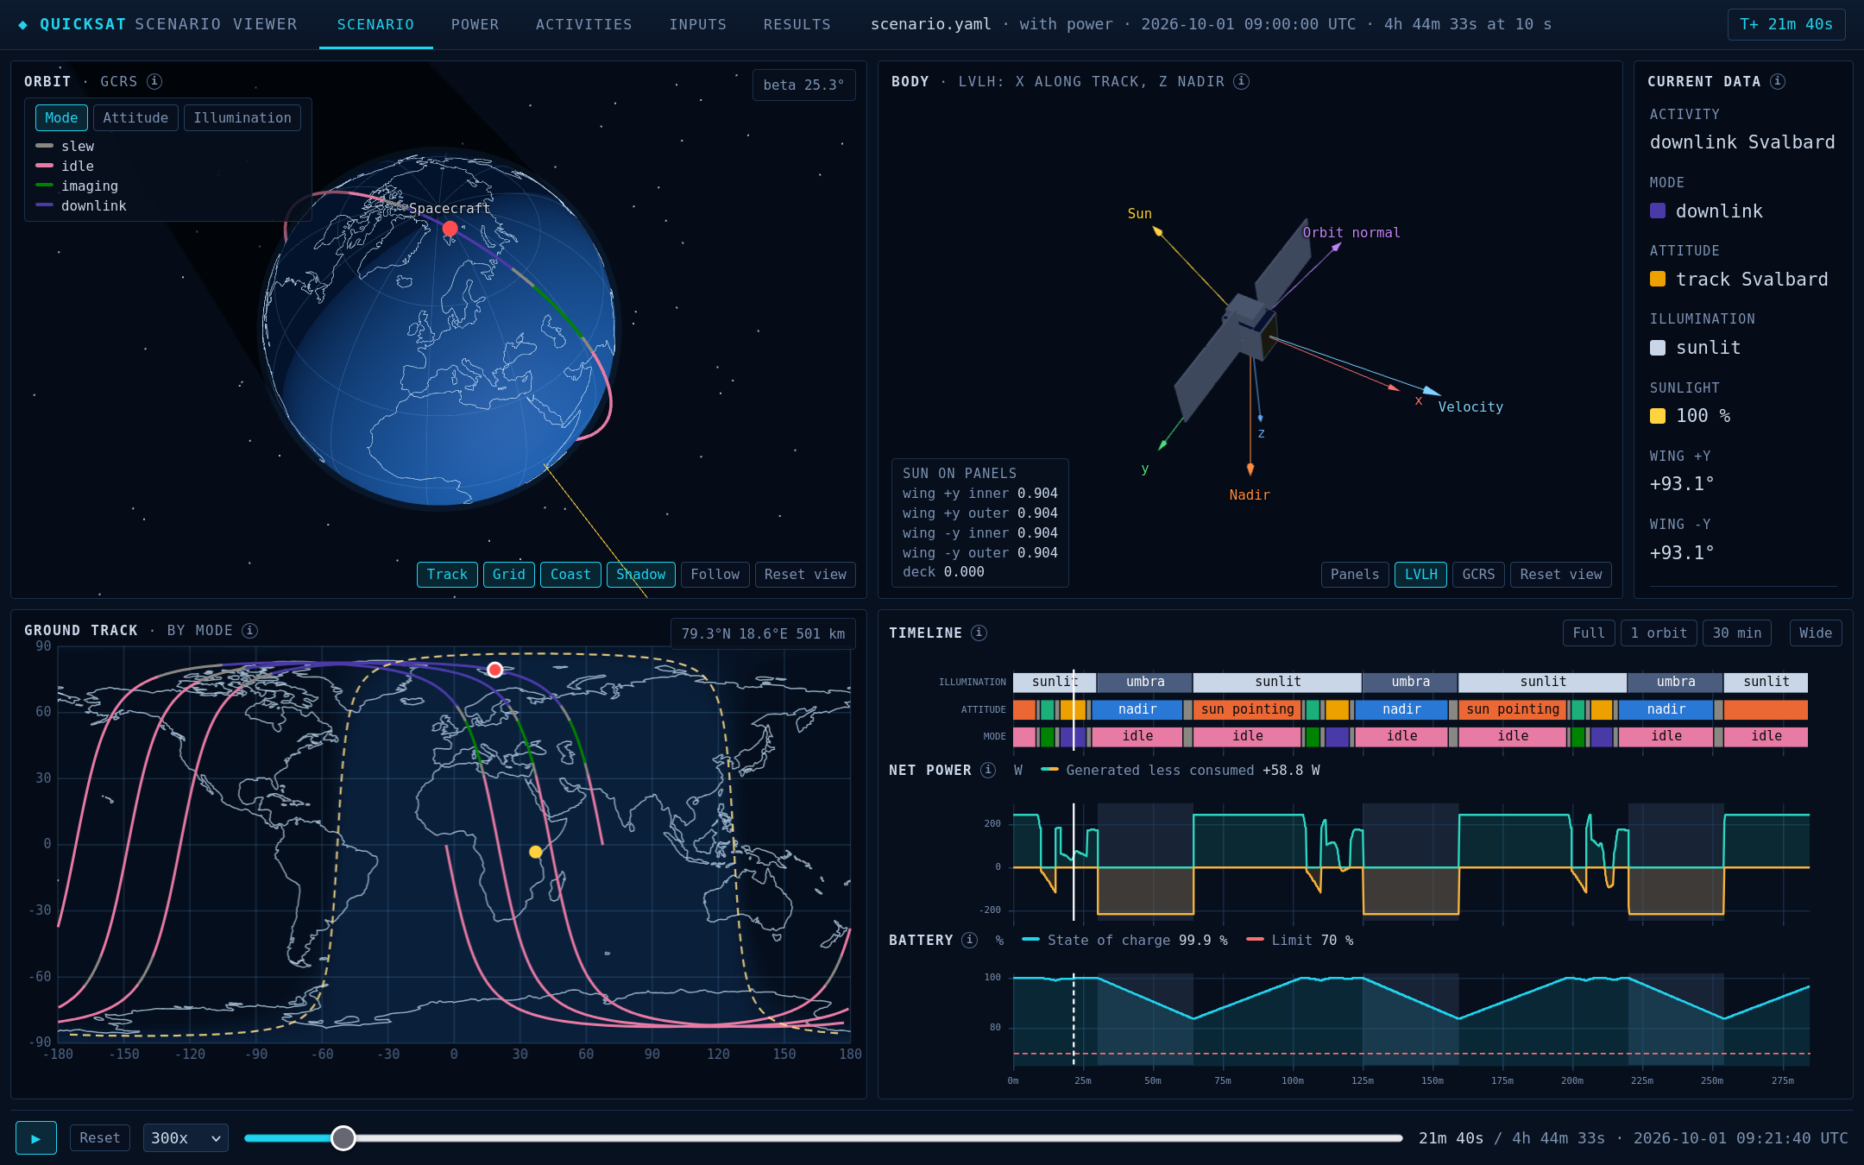Click the playback scrubber slider handle

pyautogui.click(x=343, y=1138)
